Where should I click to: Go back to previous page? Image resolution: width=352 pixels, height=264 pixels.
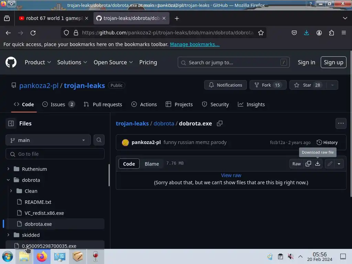pos(8,33)
